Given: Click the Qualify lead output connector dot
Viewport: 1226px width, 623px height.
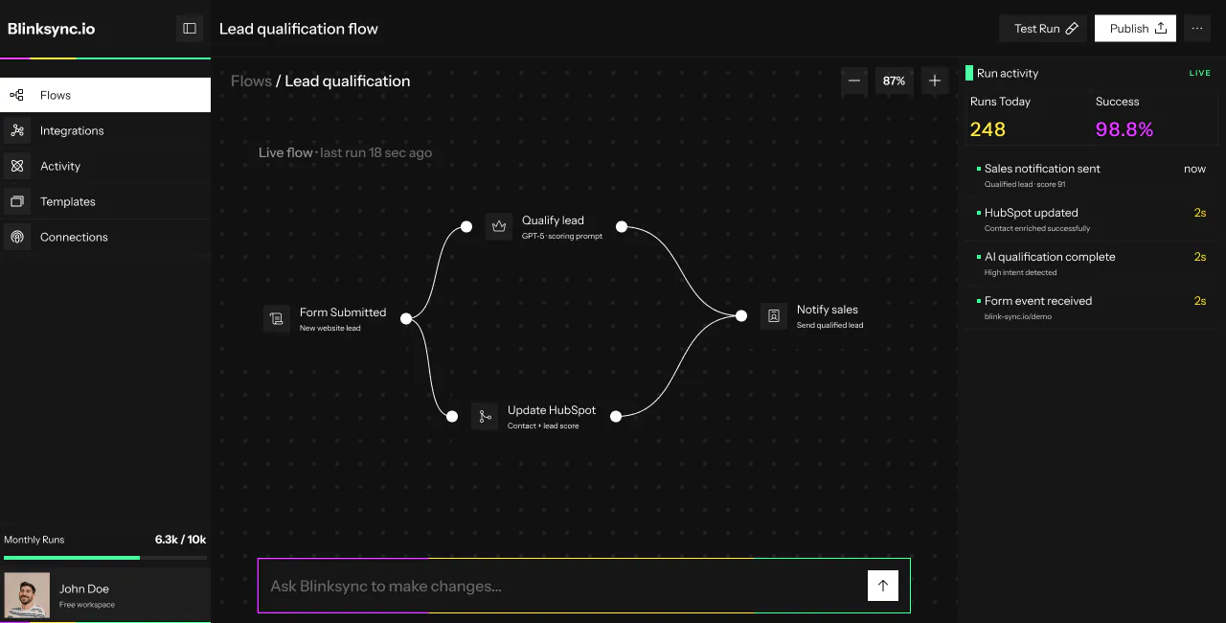Looking at the screenshot, I should pyautogui.click(x=622, y=227).
